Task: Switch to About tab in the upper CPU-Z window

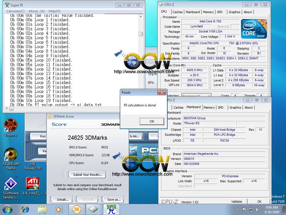Action: (x=248, y=12)
